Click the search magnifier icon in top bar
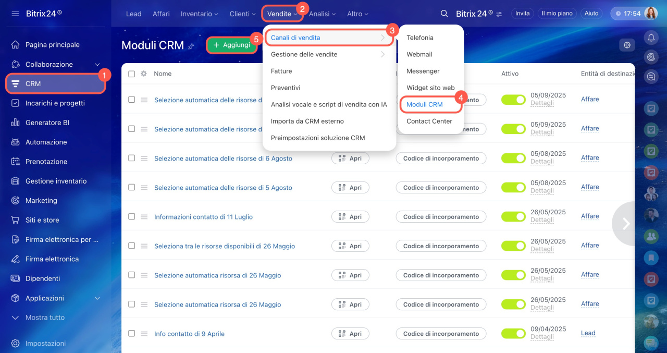 444,14
